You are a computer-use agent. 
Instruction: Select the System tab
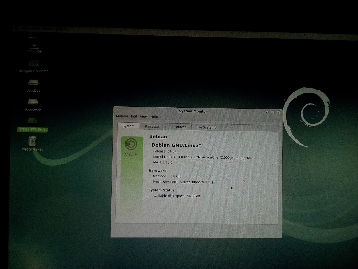click(x=128, y=126)
